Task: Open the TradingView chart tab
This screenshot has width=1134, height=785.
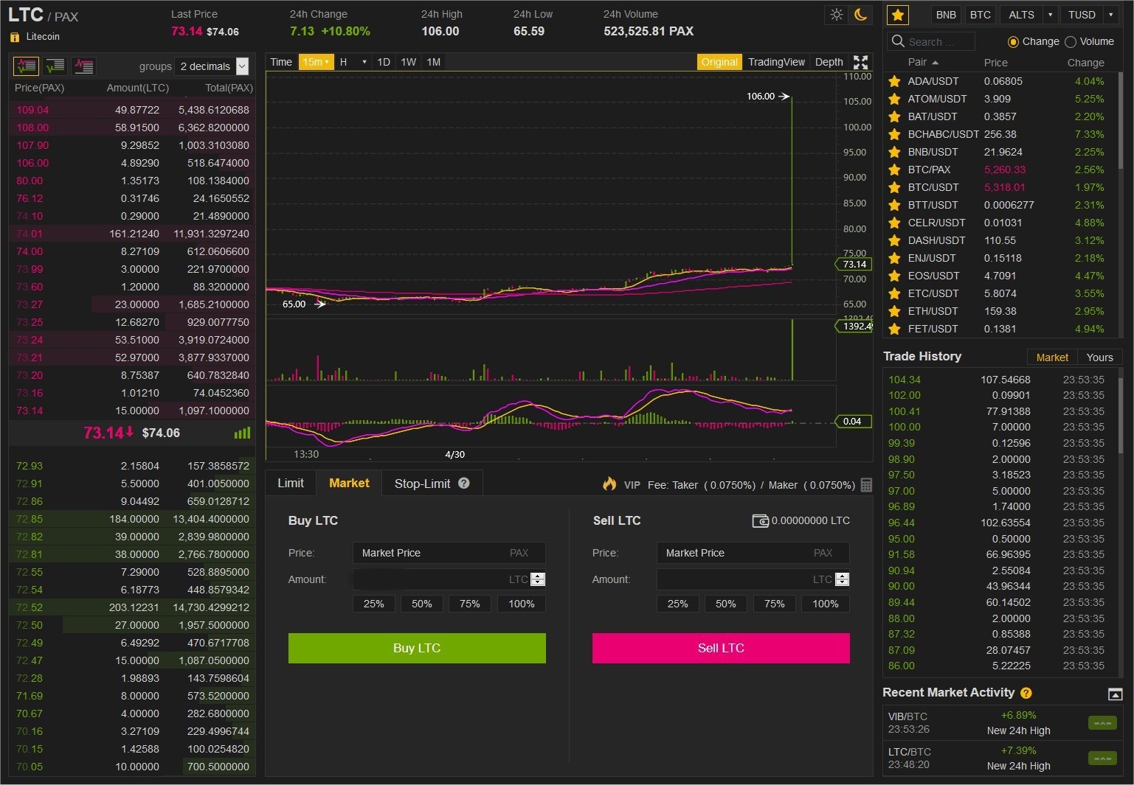Action: click(x=776, y=62)
